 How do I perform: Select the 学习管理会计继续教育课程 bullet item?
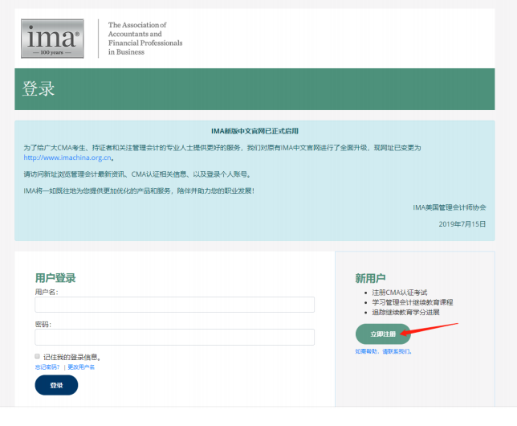click(x=412, y=302)
